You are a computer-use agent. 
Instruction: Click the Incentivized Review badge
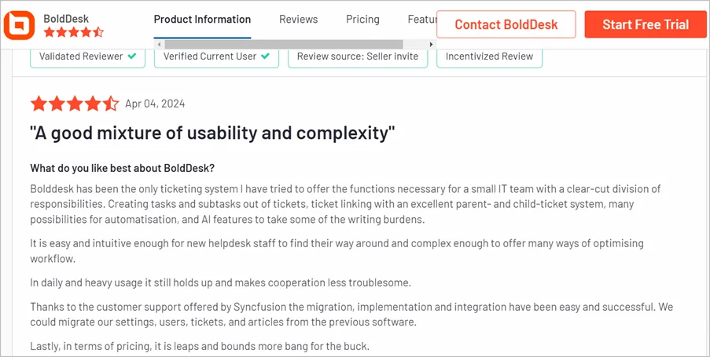490,56
